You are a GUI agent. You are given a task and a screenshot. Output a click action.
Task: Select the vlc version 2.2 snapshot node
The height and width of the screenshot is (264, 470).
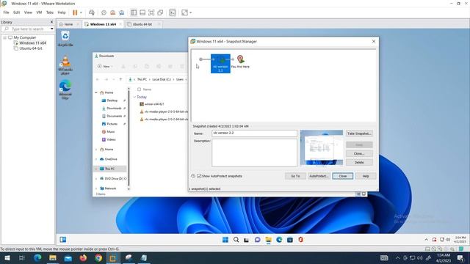point(220,64)
